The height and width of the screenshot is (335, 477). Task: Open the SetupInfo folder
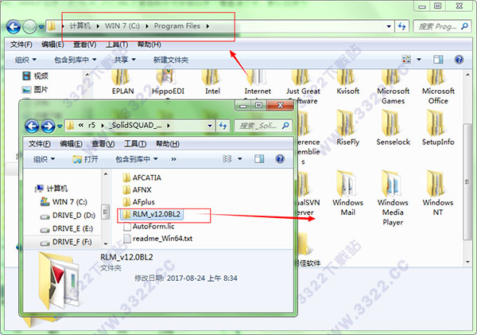(438, 128)
